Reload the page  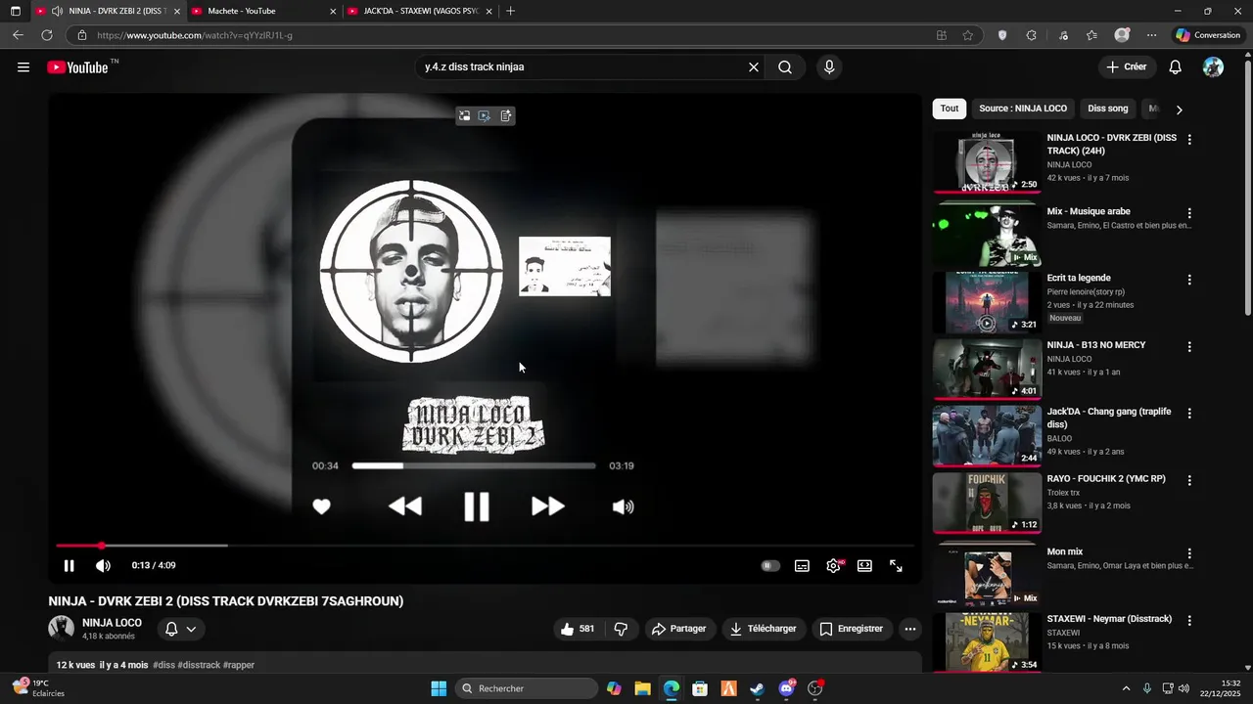46,35
